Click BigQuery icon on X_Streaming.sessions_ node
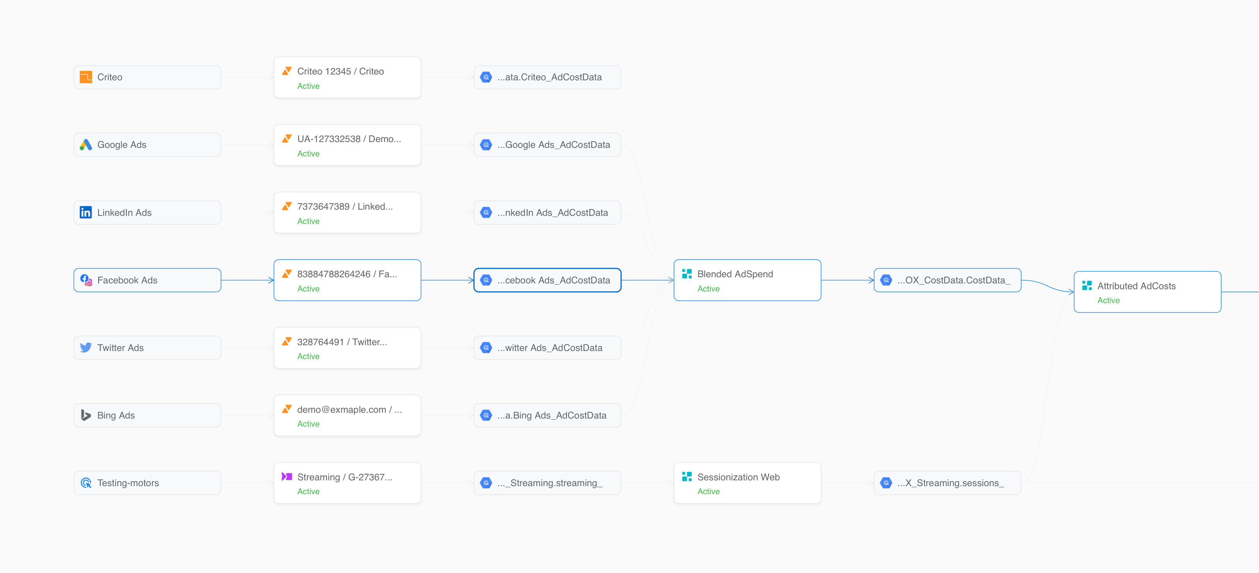The width and height of the screenshot is (1259, 573). click(x=886, y=483)
